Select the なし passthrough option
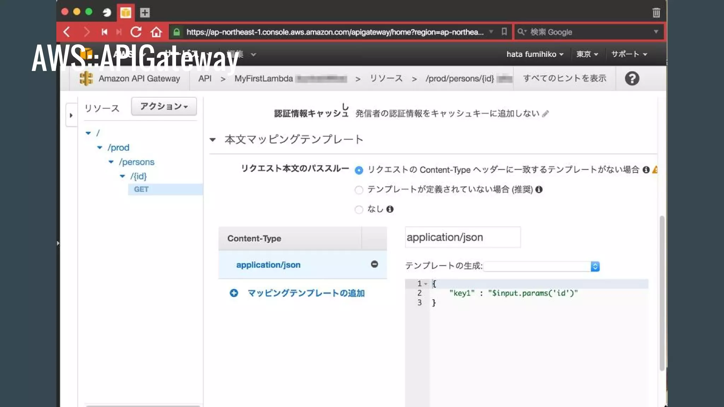 359,210
